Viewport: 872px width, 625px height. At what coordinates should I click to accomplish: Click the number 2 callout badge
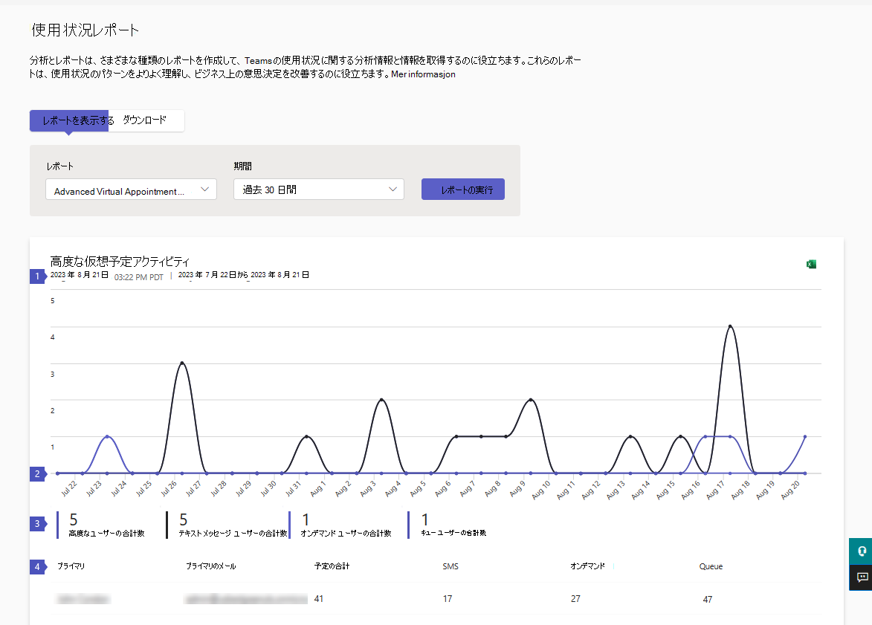pos(37,473)
